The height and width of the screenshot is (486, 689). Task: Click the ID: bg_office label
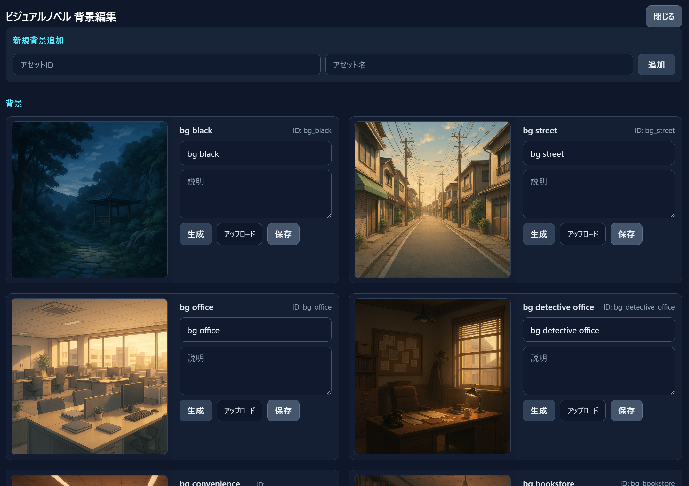312,307
